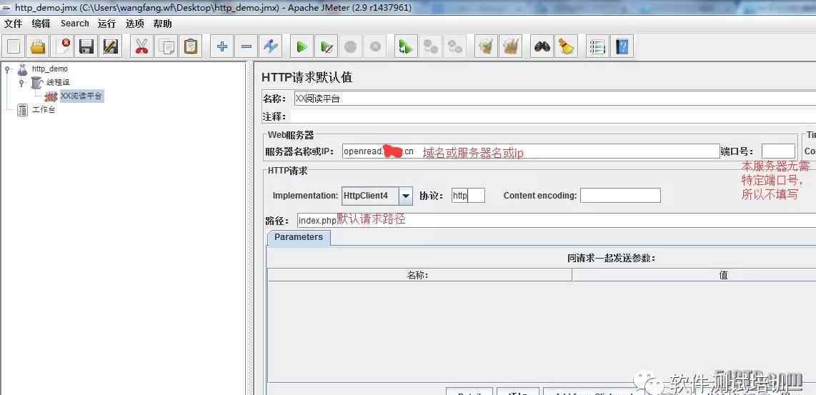Open the Search menu
This screenshot has width=816, height=395.
tap(75, 24)
